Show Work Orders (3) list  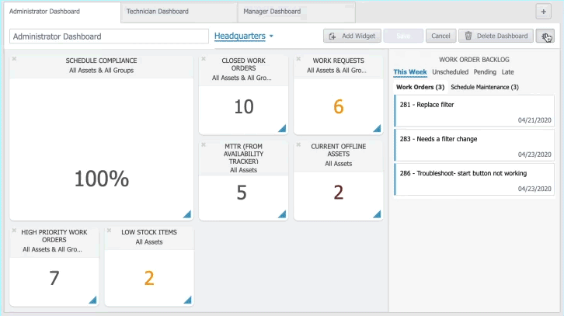420,87
